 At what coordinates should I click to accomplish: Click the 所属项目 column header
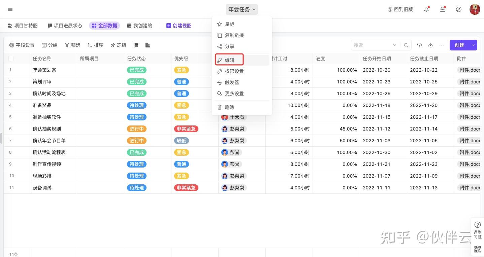click(101, 59)
